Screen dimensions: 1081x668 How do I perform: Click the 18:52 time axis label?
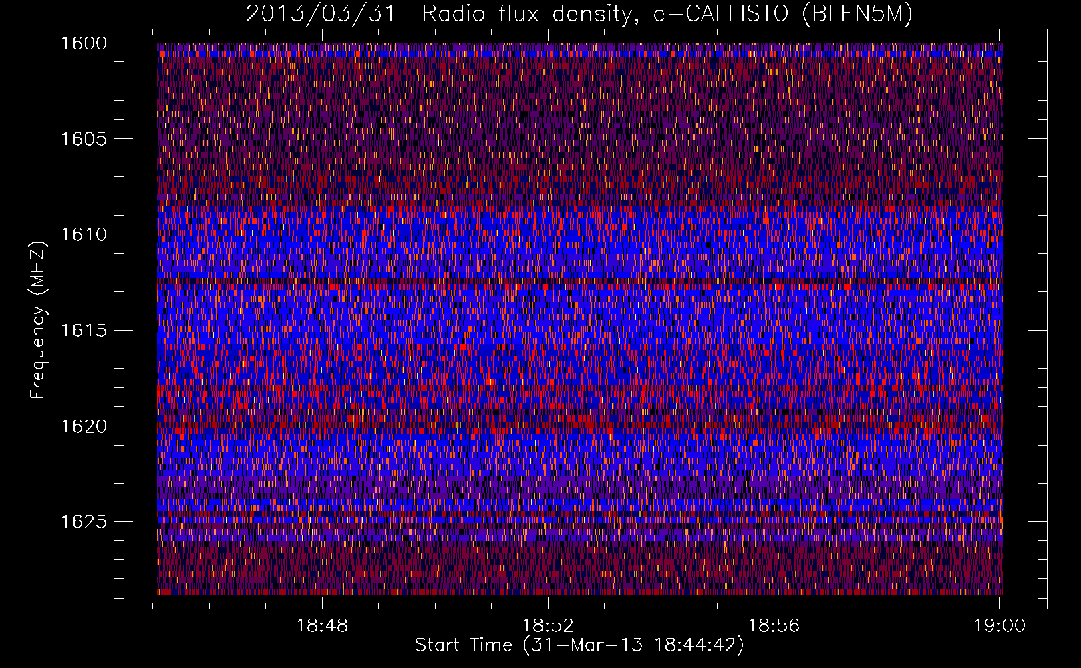pos(548,626)
